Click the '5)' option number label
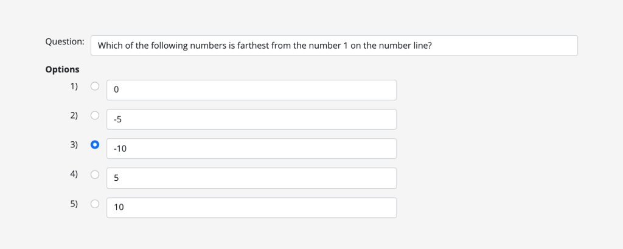The image size is (623, 249). click(74, 203)
